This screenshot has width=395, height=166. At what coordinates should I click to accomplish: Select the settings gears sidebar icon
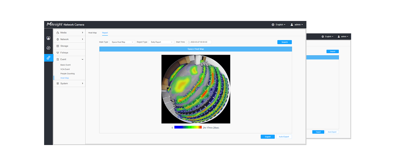(49, 58)
